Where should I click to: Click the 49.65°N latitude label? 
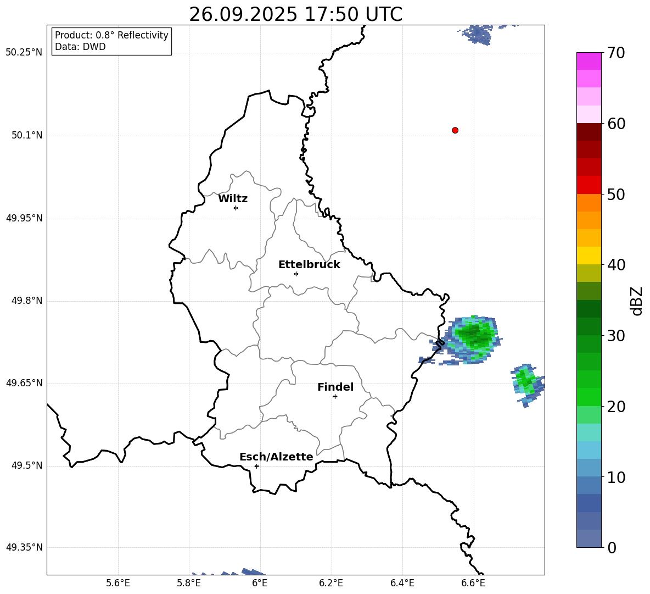pyautogui.click(x=24, y=383)
